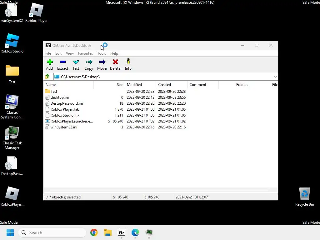Go up one folder level
The image size is (320, 240).
47,77
